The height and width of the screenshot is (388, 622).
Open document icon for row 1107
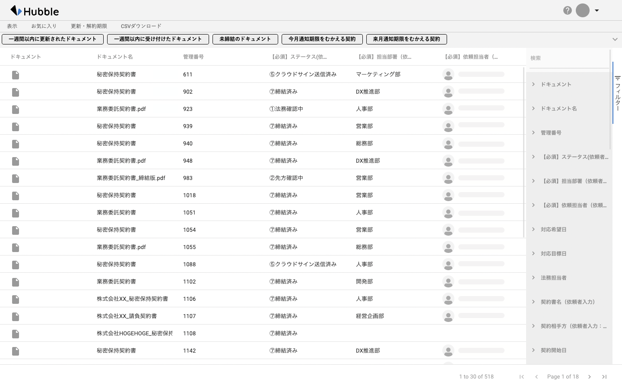click(x=16, y=316)
